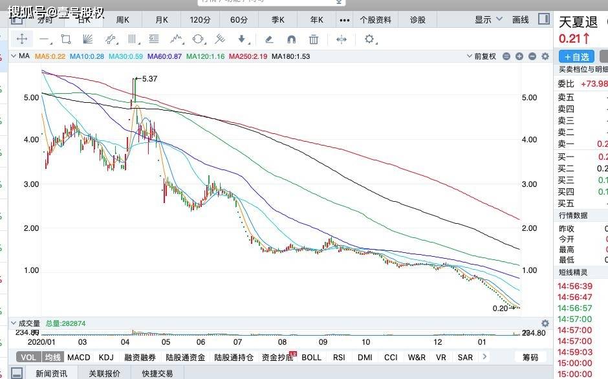The height and width of the screenshot is (379, 608).
Task: Open volume panel settings gear
Action: point(545,323)
